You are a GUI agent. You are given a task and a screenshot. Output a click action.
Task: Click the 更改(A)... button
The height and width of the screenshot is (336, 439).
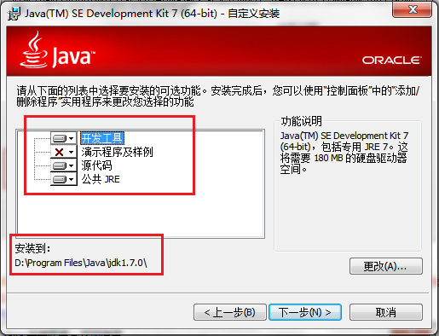[x=386, y=266]
